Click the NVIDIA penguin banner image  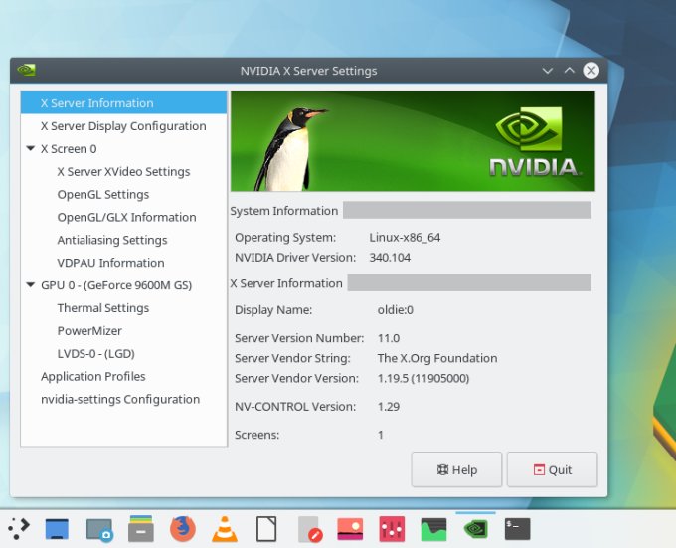pyautogui.click(x=413, y=141)
